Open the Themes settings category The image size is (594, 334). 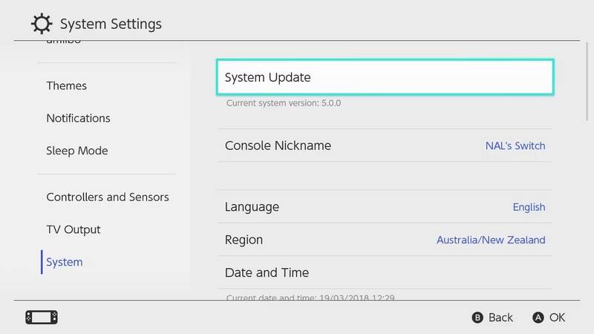point(67,86)
